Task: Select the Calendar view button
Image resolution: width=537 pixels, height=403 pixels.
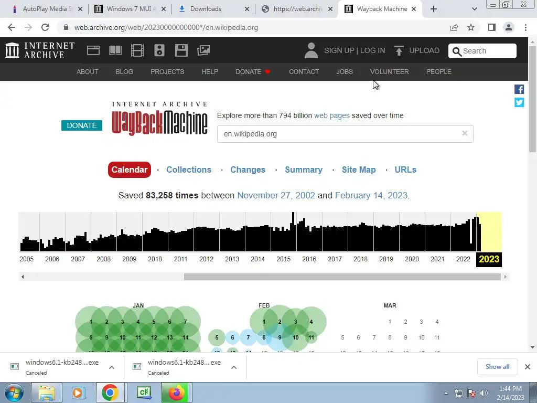Action: click(130, 169)
